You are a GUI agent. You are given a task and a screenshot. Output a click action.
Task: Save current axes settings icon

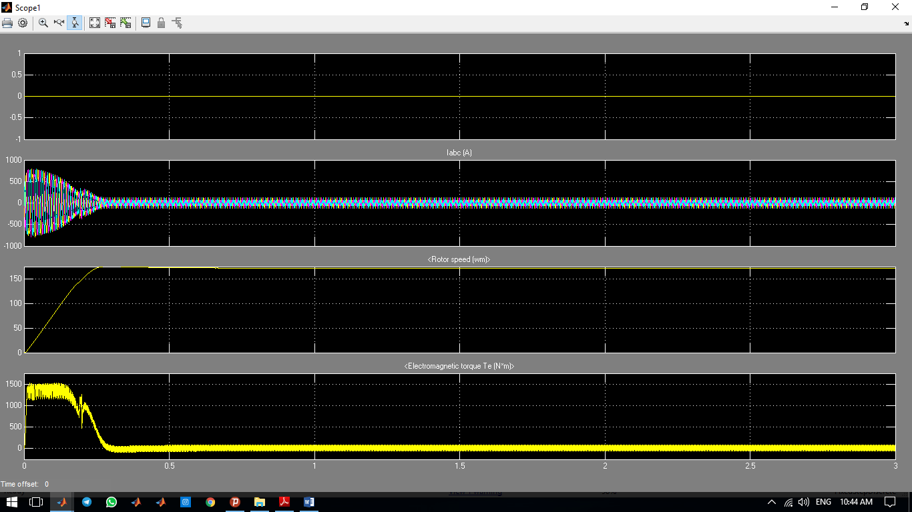[110, 23]
